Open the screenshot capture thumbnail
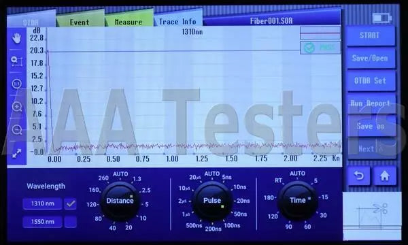This screenshot has height=245, width=408. (x=372, y=216)
